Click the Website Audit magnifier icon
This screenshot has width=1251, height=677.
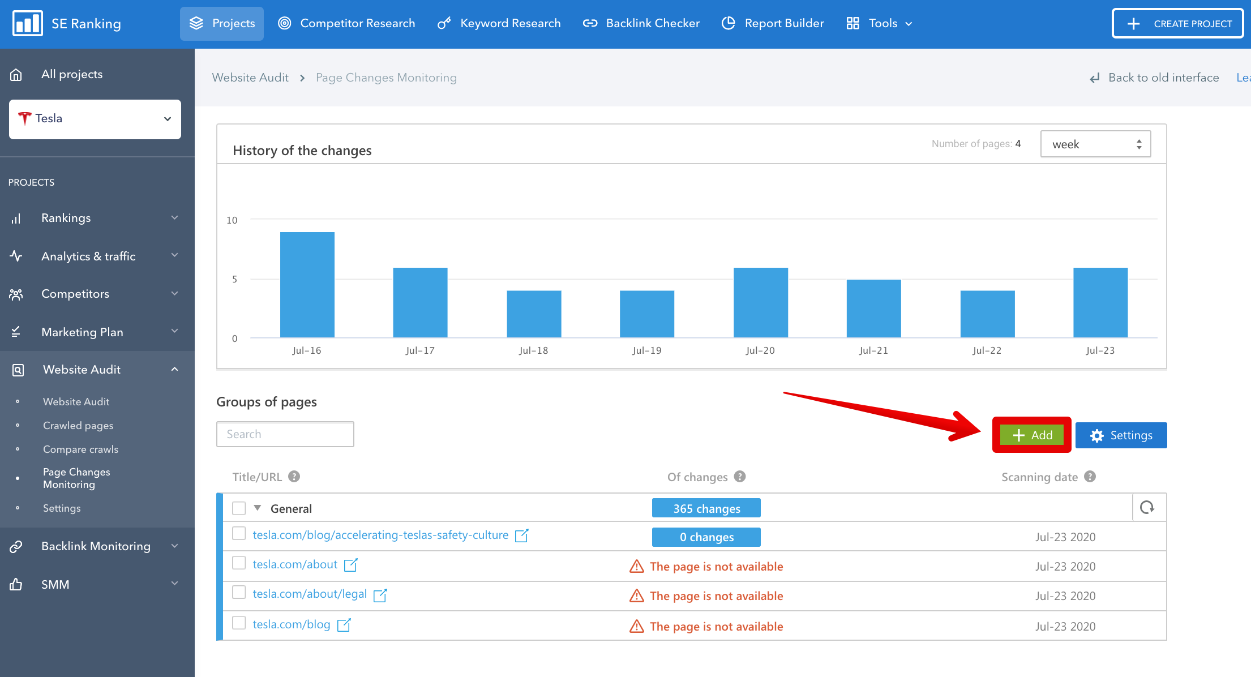coord(18,370)
